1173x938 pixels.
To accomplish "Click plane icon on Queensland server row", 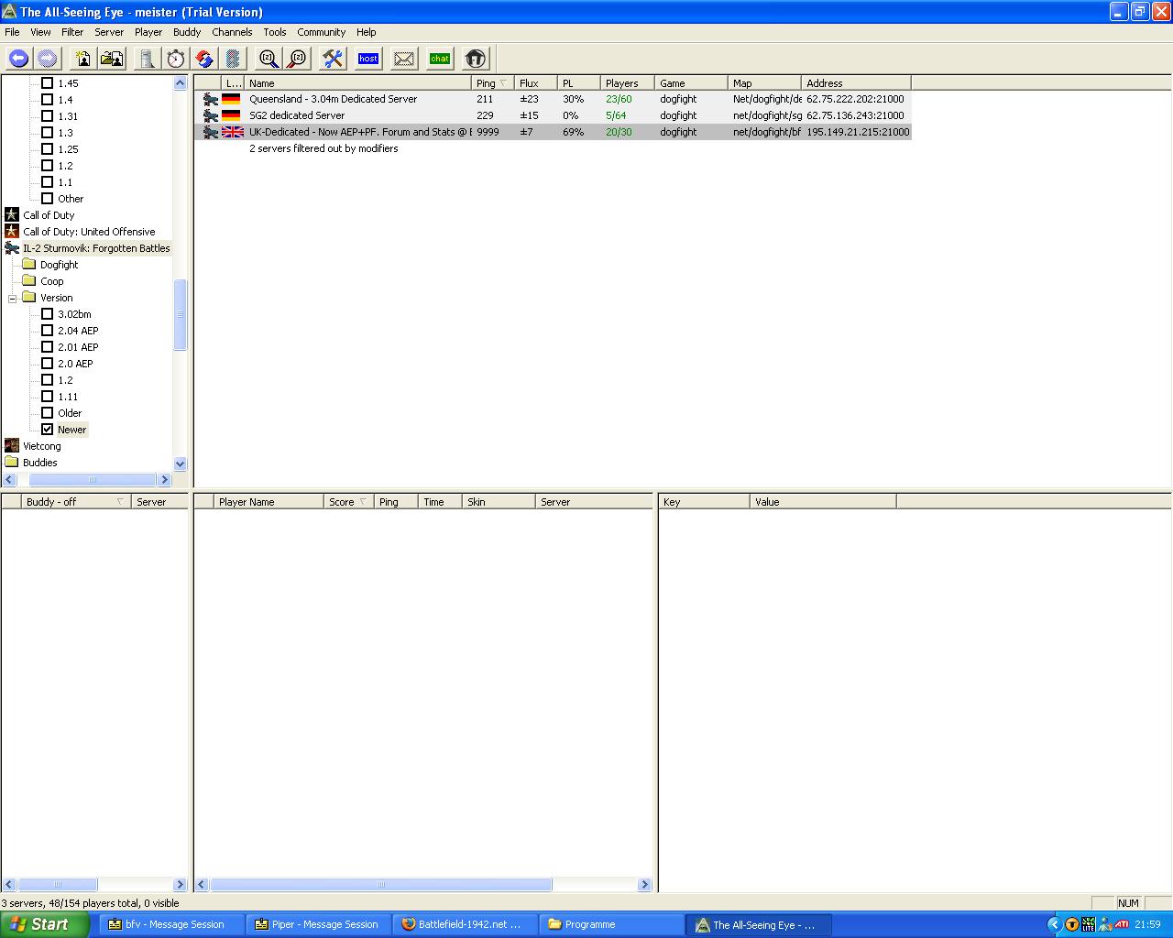I will pos(211,99).
